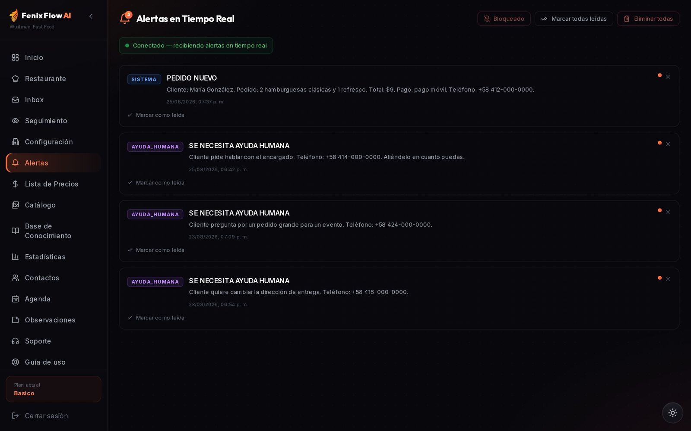
Task: Click the Lista de Precios dollar icon
Action: pyautogui.click(x=16, y=184)
